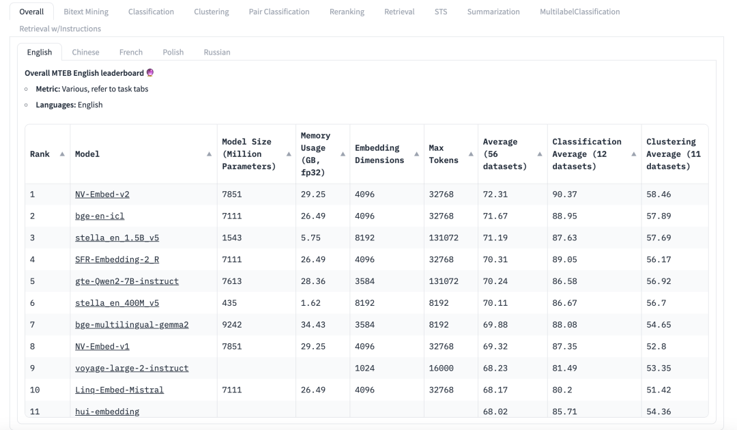Sort by Memory Usage column arrow
Image resolution: width=737 pixels, height=430 pixels.
pyautogui.click(x=343, y=154)
